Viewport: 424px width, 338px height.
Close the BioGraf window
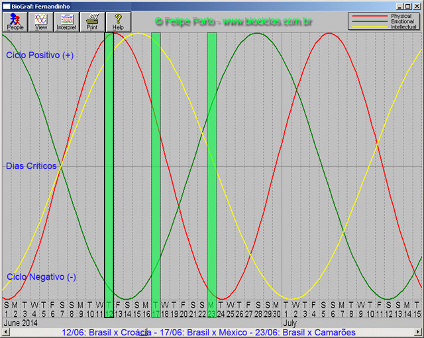coord(417,6)
